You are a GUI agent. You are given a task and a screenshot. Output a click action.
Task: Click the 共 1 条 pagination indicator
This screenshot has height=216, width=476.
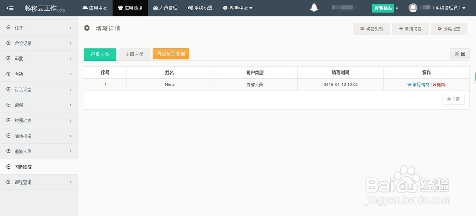[454, 99]
